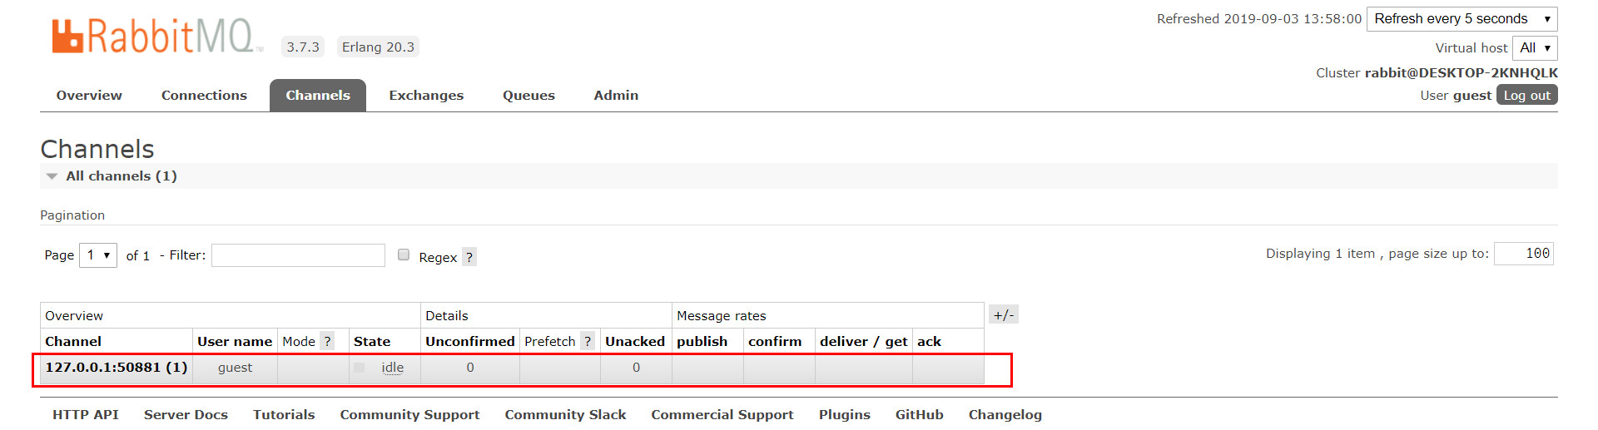The image size is (1598, 430).
Task: Open the Plugins footer link
Action: 844,414
